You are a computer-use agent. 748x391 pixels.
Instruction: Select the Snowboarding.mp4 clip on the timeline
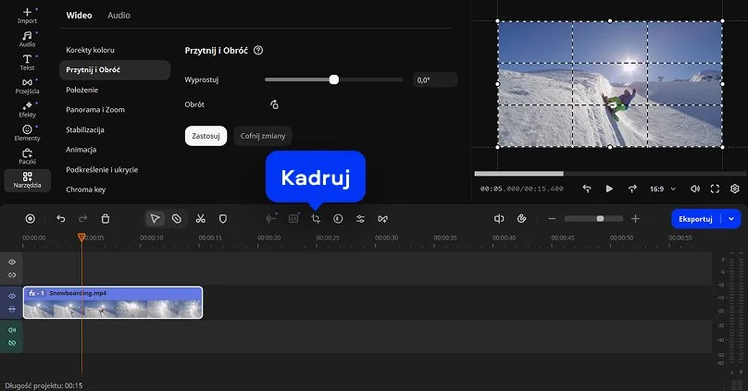click(x=112, y=302)
